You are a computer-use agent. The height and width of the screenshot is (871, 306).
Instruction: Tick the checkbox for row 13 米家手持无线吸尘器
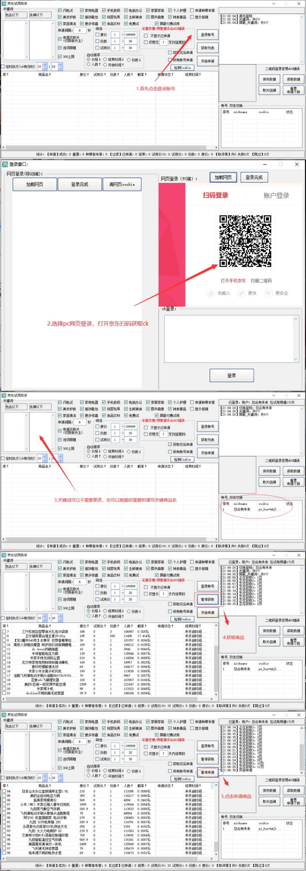4,658
